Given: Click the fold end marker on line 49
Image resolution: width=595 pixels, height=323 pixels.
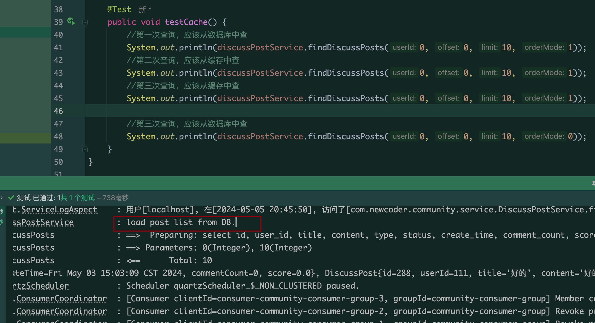Looking at the screenshot, I should pyautogui.click(x=85, y=149).
